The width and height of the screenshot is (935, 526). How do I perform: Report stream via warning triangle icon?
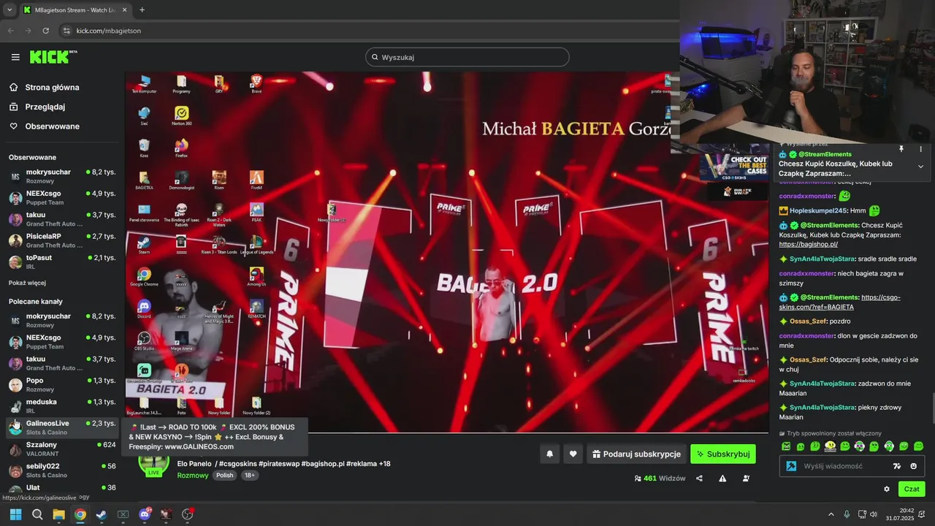[x=722, y=479]
